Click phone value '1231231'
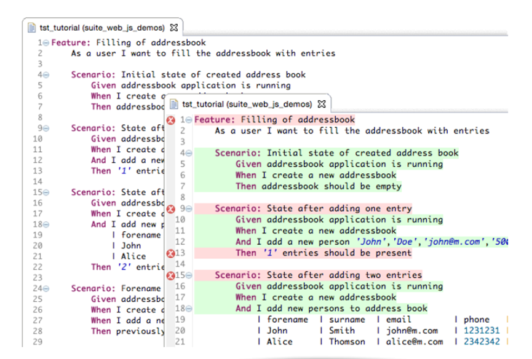 [482, 331]
